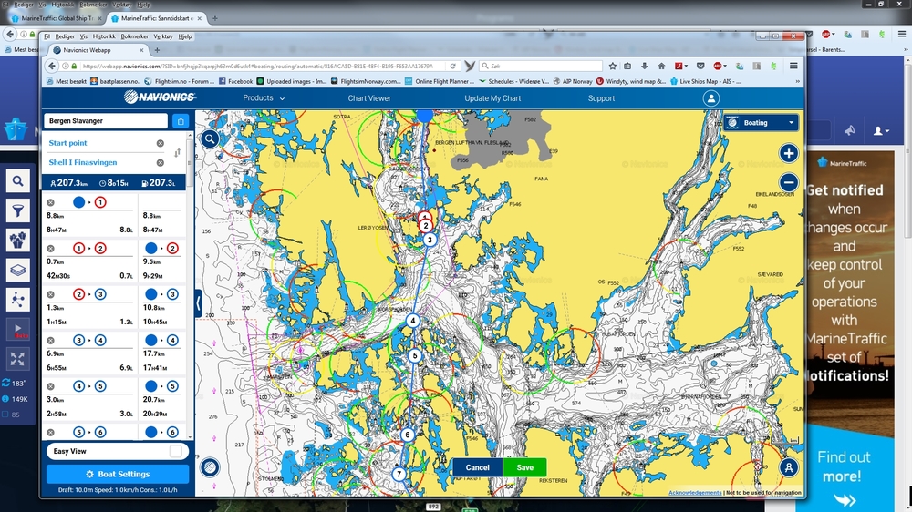Open MarineTraffic search tool in sidebar
The height and width of the screenshot is (512, 912).
click(x=17, y=181)
